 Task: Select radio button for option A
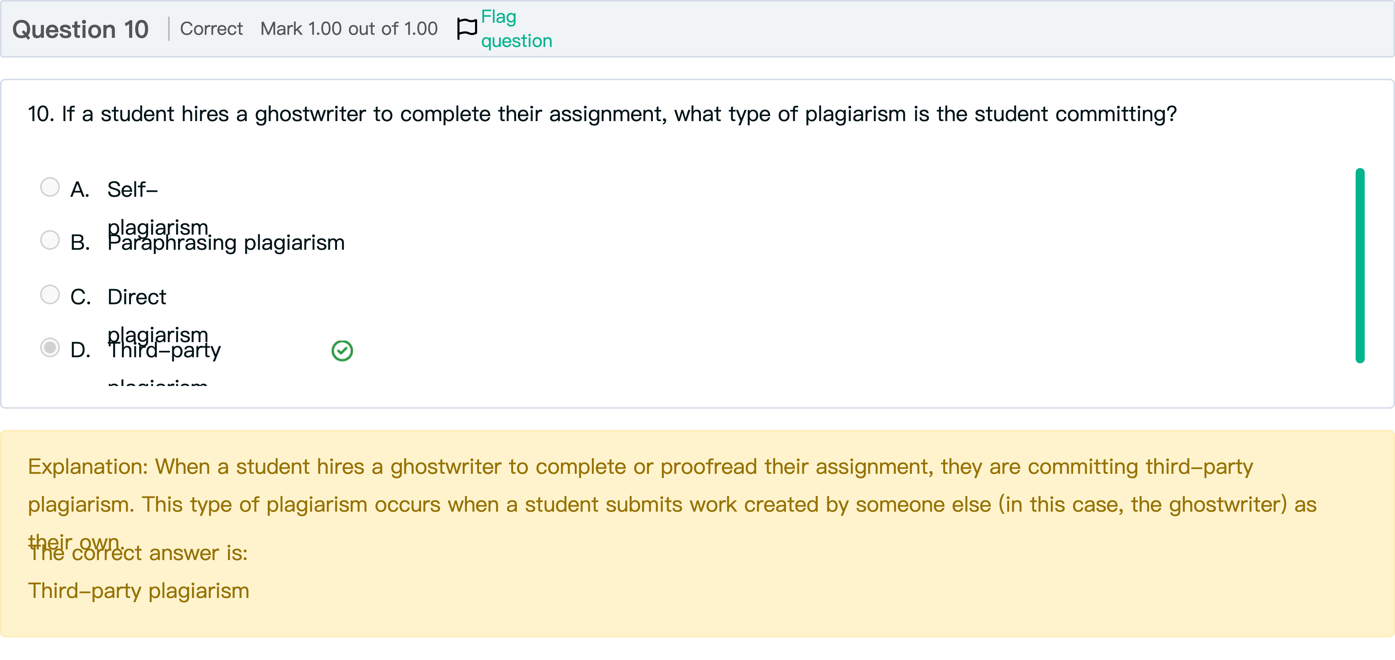pos(50,187)
